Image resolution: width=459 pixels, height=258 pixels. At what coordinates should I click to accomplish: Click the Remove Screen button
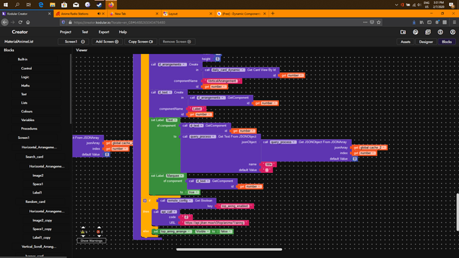[x=177, y=41]
